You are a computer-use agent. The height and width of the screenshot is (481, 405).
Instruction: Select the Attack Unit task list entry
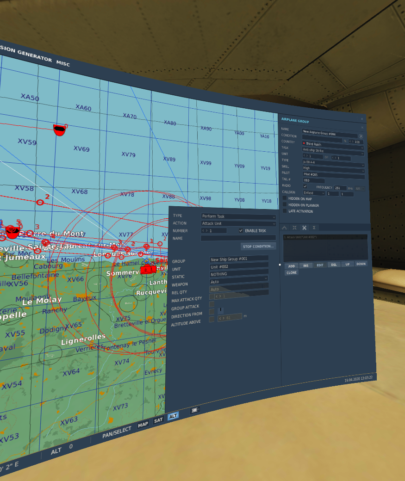(x=325, y=237)
